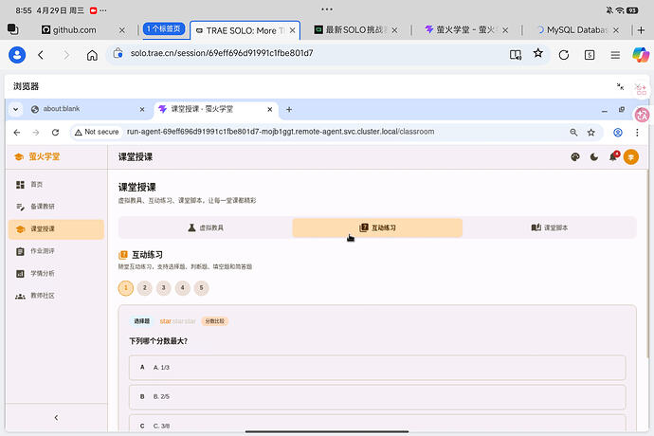
Task: Click the 选择题 question type tag
Action: tap(142, 321)
